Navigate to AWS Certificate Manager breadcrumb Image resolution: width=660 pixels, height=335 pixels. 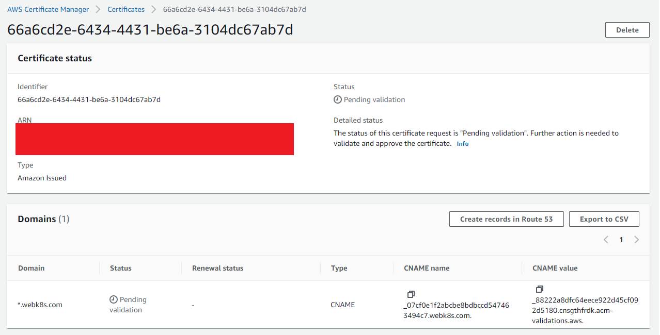[48, 9]
